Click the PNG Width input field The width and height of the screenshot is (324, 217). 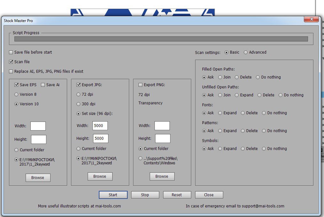coord(162,126)
